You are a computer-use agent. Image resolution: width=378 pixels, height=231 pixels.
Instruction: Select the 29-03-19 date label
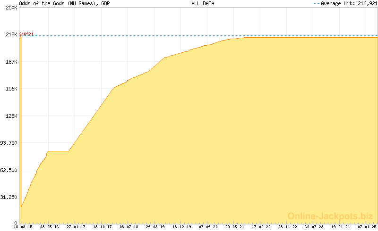point(155,227)
